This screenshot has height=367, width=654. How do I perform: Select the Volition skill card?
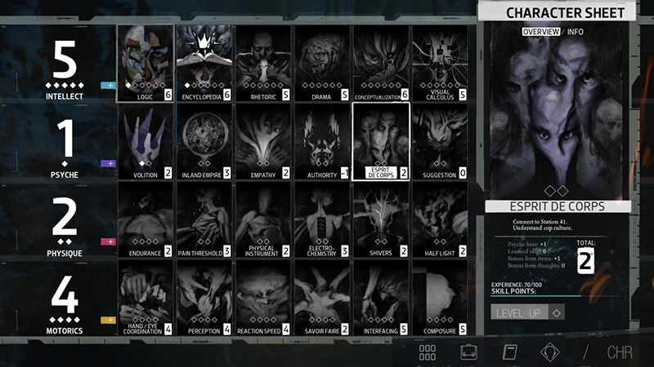146,142
